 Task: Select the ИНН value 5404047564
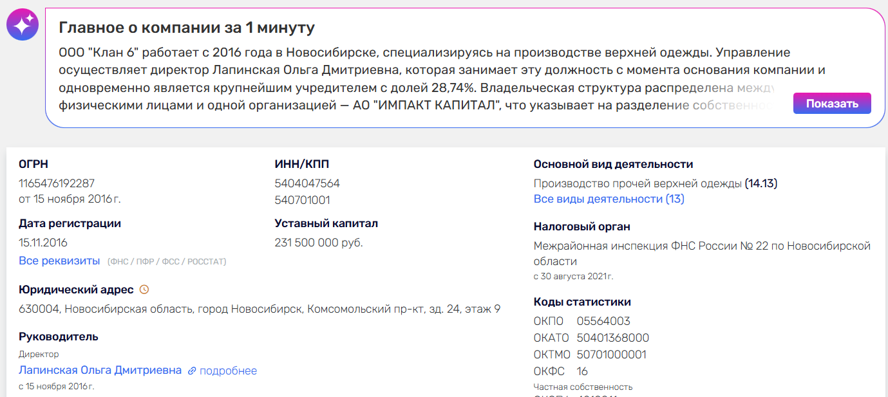point(307,183)
